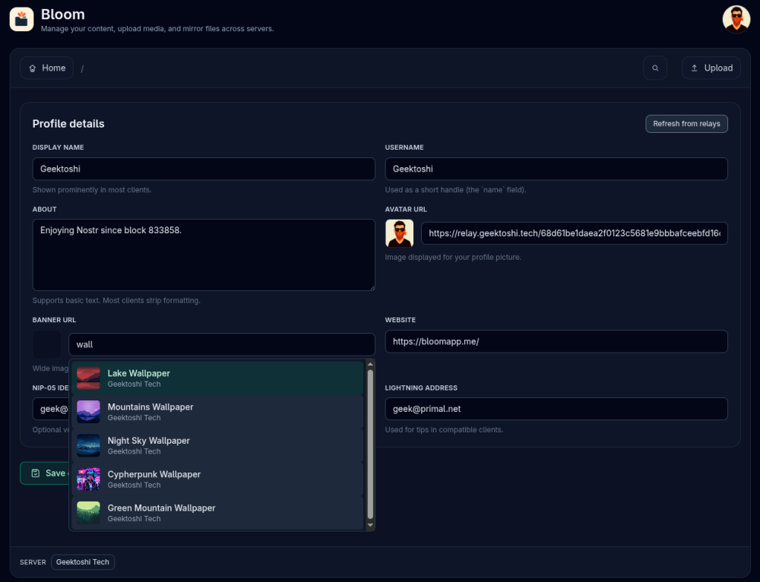Go to Home in breadcrumb
Image resolution: width=760 pixels, height=582 pixels.
pyautogui.click(x=46, y=68)
